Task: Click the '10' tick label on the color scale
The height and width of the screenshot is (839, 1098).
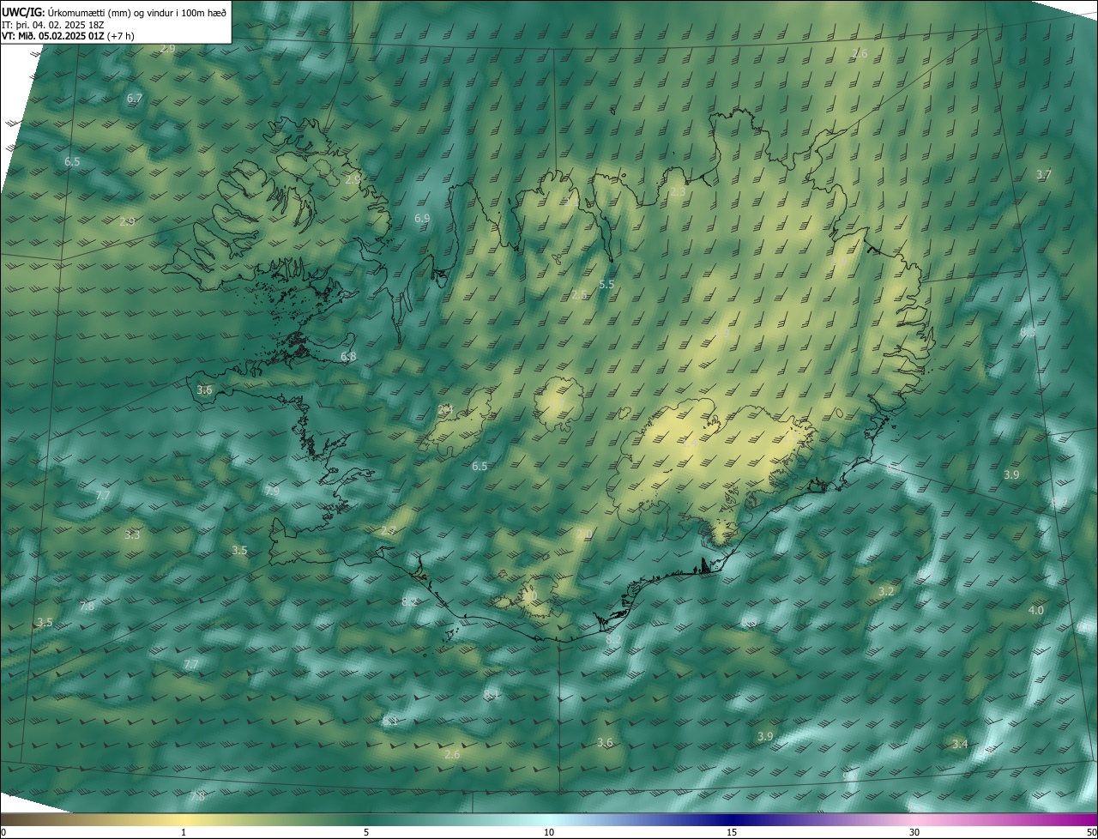Action: click(x=549, y=832)
